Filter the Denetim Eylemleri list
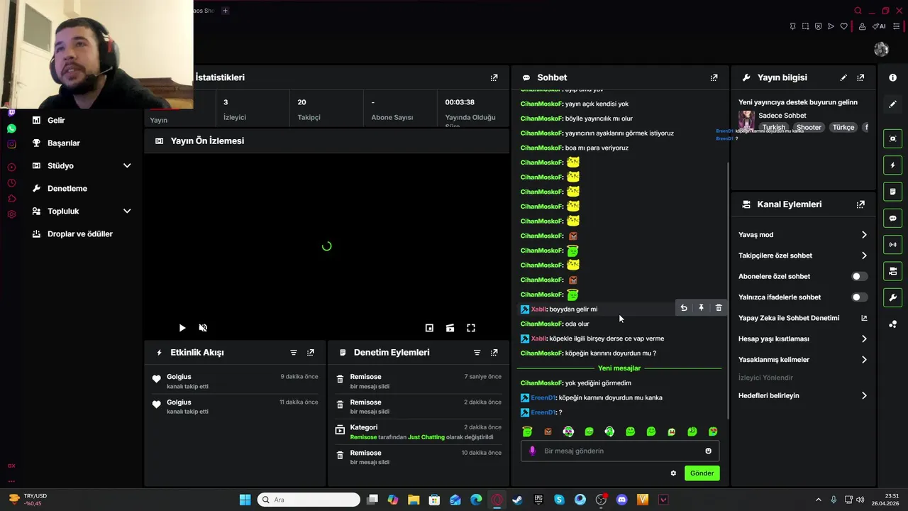908x511 pixels. (477, 353)
